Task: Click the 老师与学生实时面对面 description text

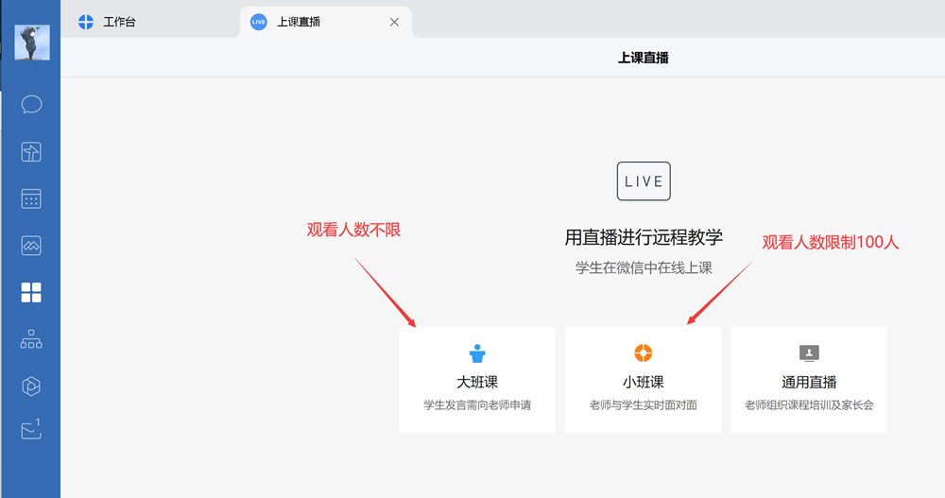Action: click(643, 405)
